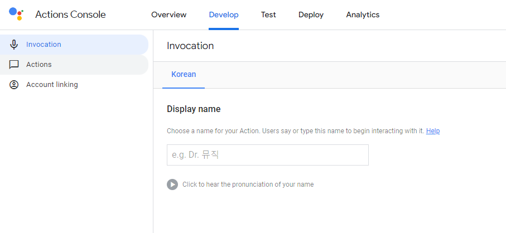The height and width of the screenshot is (233, 506).
Task: Follow the Help link
Action: [433, 131]
